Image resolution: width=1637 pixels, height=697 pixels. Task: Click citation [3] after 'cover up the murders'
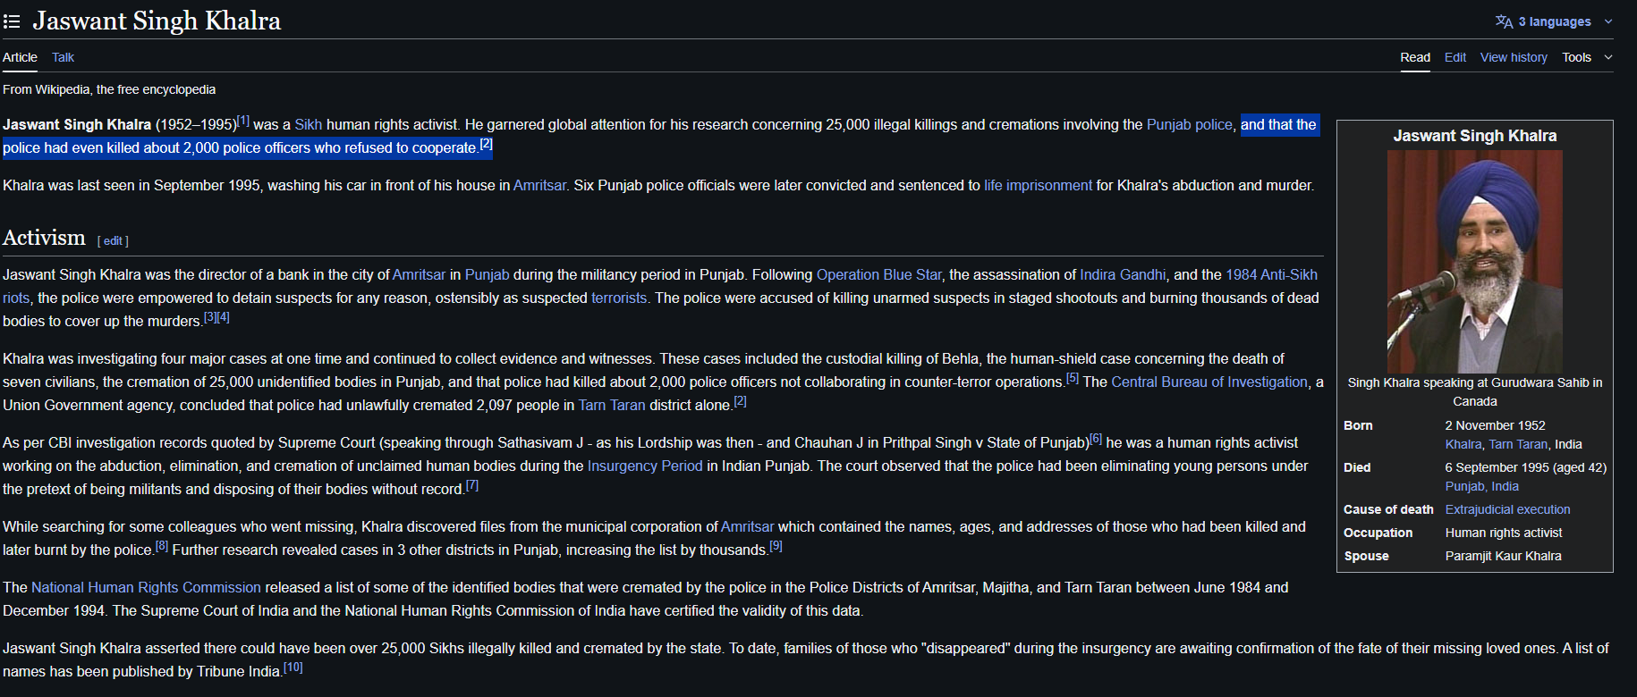point(210,317)
